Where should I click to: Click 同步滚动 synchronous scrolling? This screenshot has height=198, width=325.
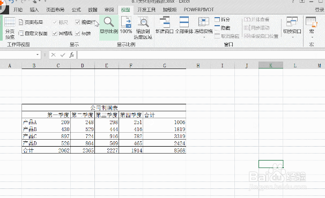(x=256, y=28)
